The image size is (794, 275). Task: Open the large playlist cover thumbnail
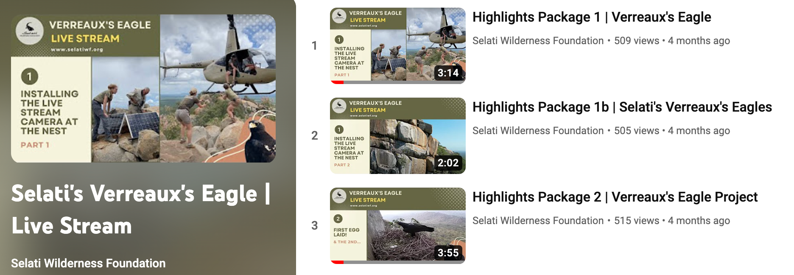pos(143,89)
